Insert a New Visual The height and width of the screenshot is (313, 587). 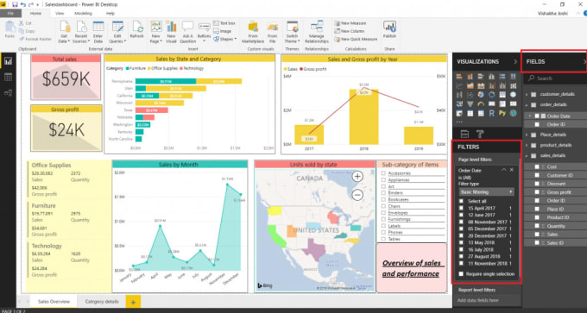pos(172,32)
